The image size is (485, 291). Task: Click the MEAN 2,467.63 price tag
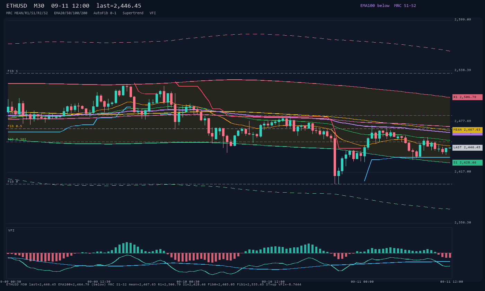[467, 130]
